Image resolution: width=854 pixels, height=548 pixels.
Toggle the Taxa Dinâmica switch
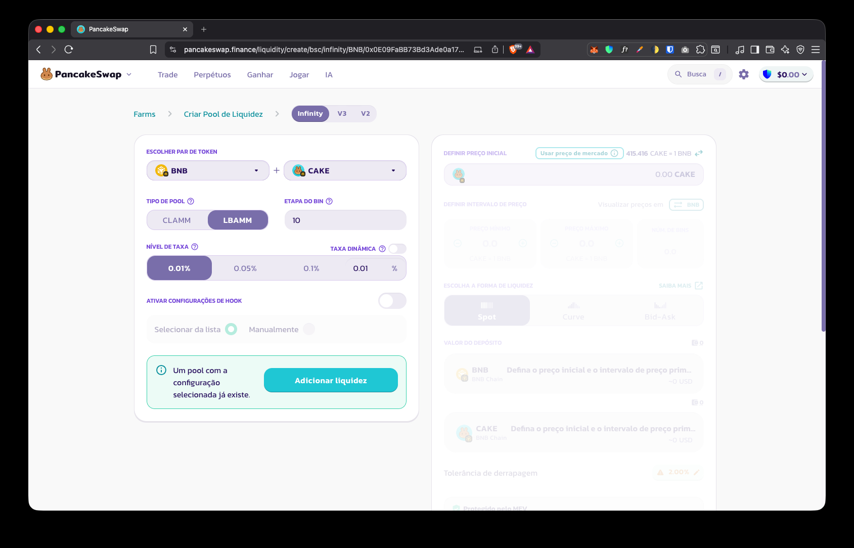[397, 249]
